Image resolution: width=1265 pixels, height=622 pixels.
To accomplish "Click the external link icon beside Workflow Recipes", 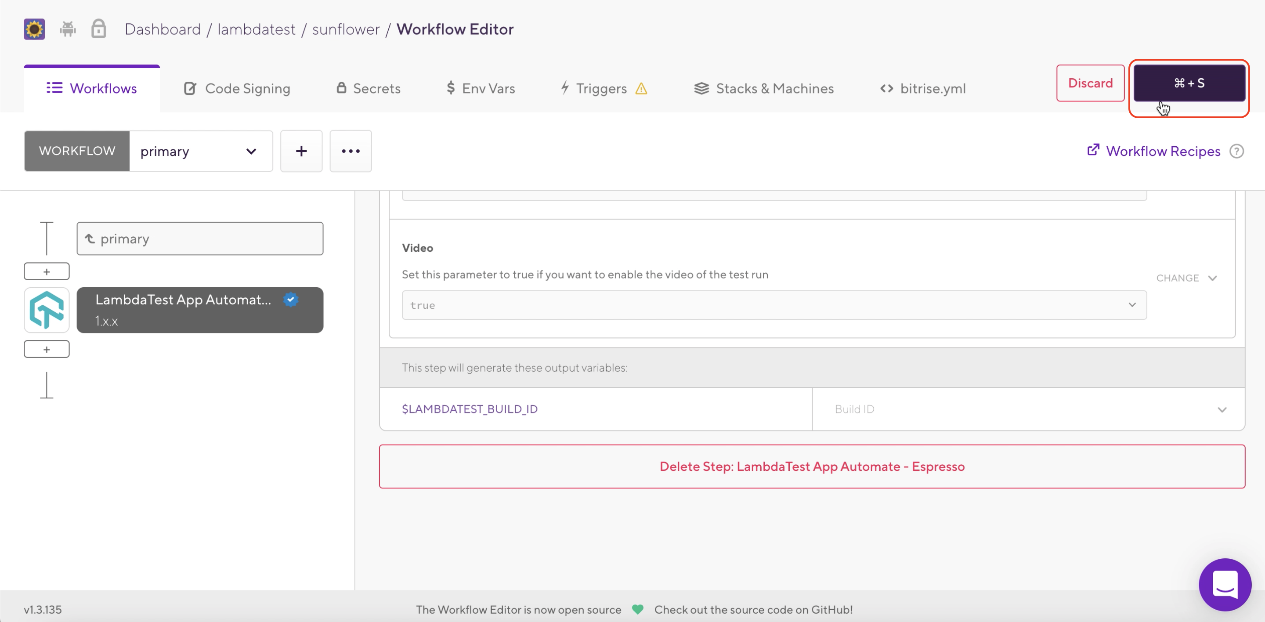I will click(x=1094, y=150).
